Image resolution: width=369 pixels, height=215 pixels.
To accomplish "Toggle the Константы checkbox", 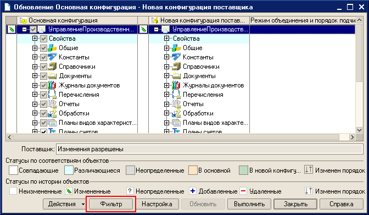I will click(43, 57).
